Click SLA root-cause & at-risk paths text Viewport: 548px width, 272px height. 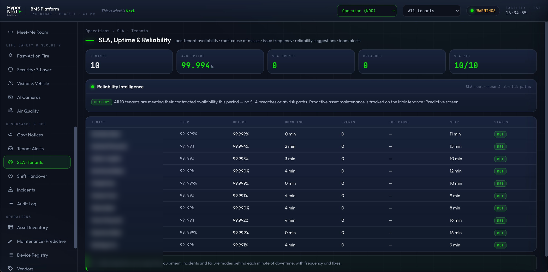pos(498,87)
